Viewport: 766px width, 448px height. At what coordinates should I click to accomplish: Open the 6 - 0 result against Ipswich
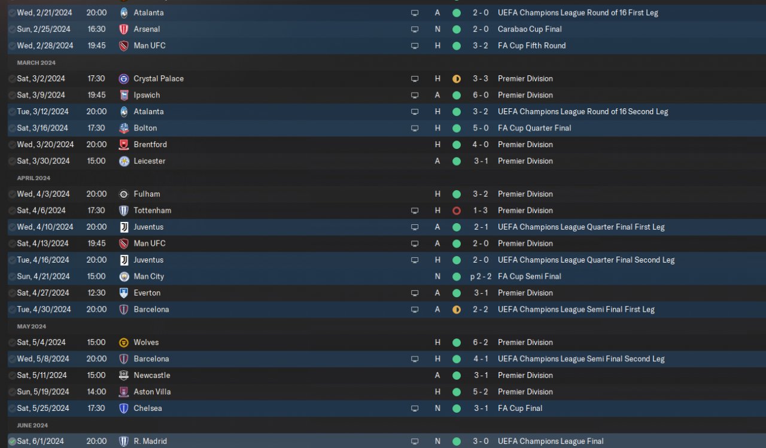[481, 95]
